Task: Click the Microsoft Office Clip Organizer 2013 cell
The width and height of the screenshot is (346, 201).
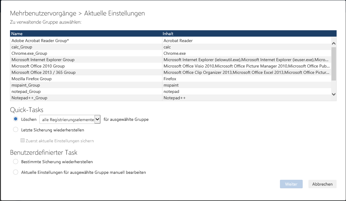Action: point(247,73)
